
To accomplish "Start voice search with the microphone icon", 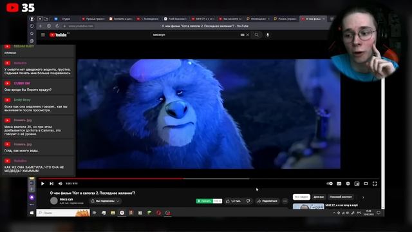I will [268, 35].
